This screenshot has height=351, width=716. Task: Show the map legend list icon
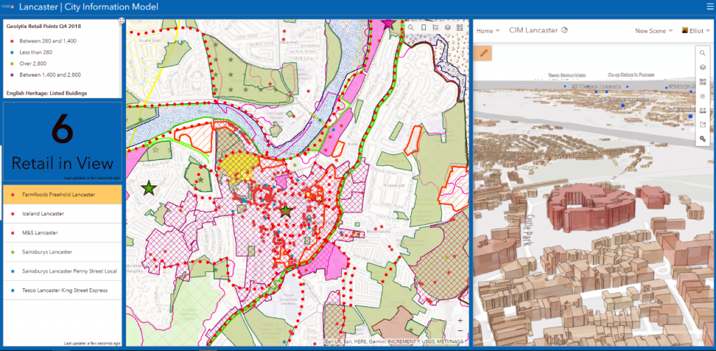click(x=436, y=27)
